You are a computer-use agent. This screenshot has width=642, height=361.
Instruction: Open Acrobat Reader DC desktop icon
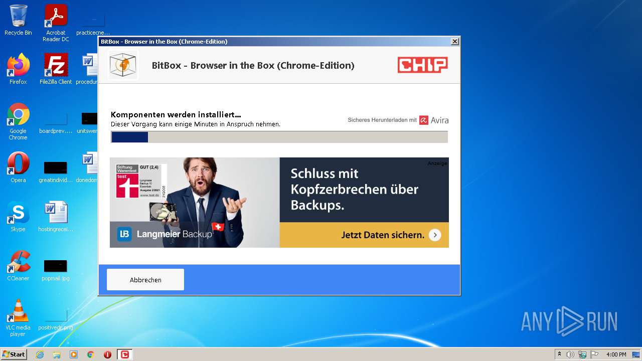(x=56, y=23)
